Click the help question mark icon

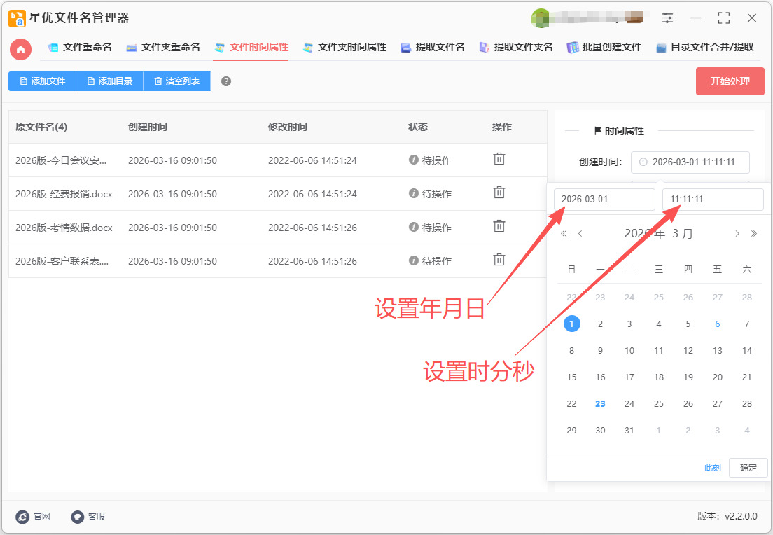click(226, 81)
